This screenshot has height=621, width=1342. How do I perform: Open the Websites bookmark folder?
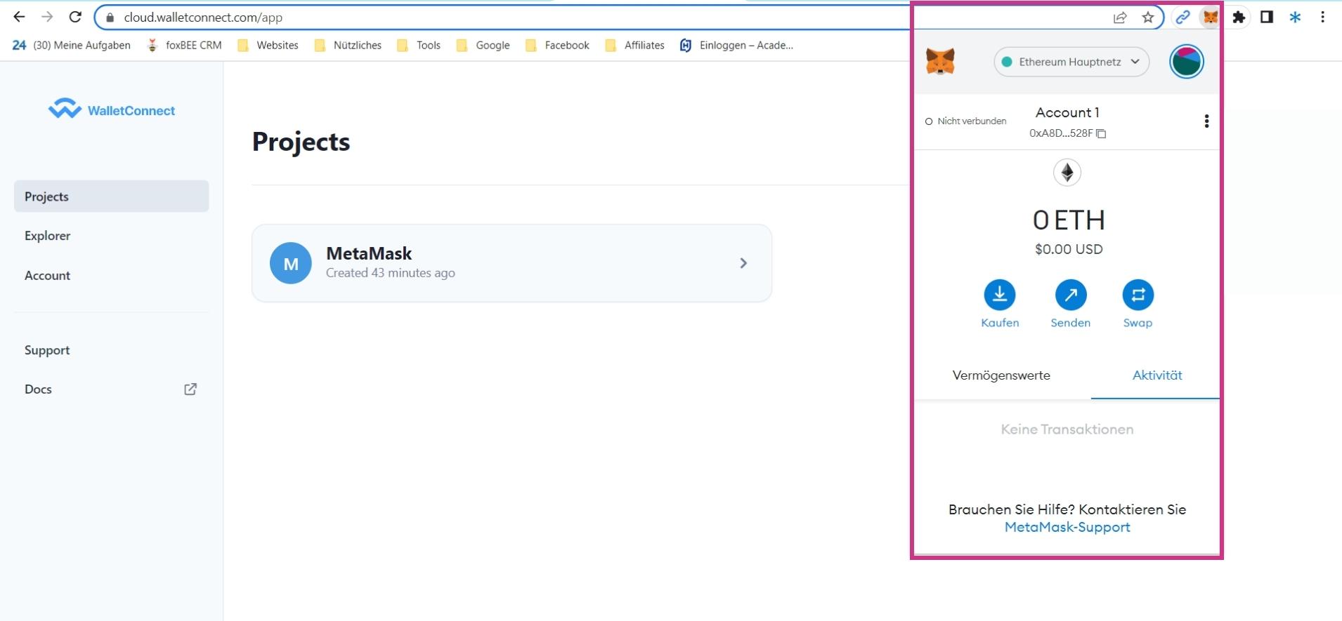tap(268, 45)
